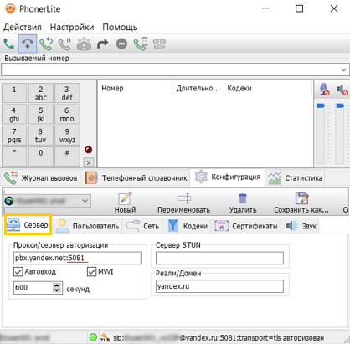Open the profile selection dropdown
The height and width of the screenshot is (344, 350).
[85, 201]
